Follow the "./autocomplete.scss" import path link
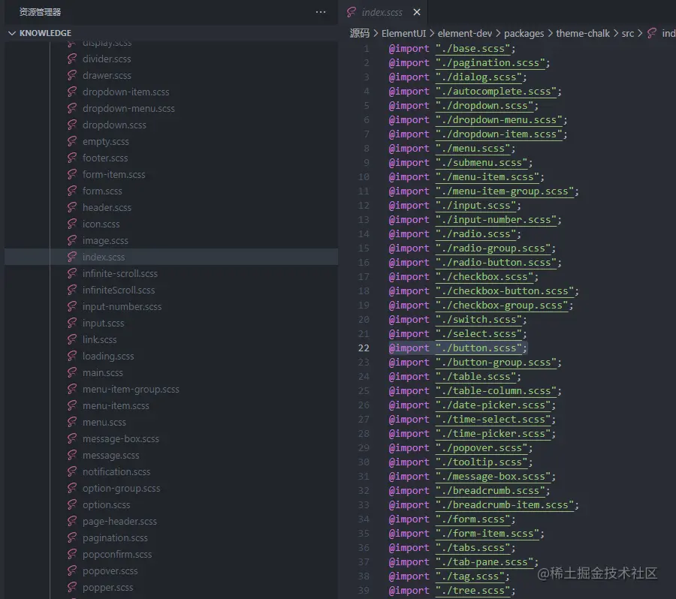The height and width of the screenshot is (599, 676). coord(496,92)
